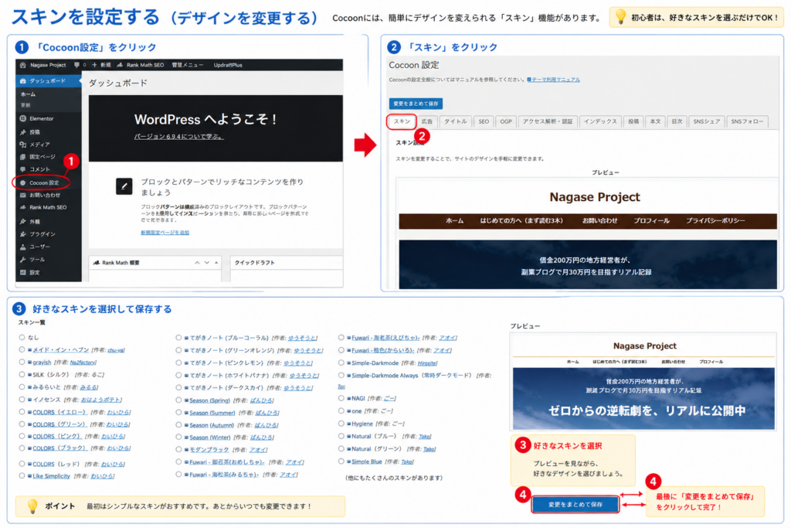Click the speech bubble icon beside コメント

click(22, 169)
